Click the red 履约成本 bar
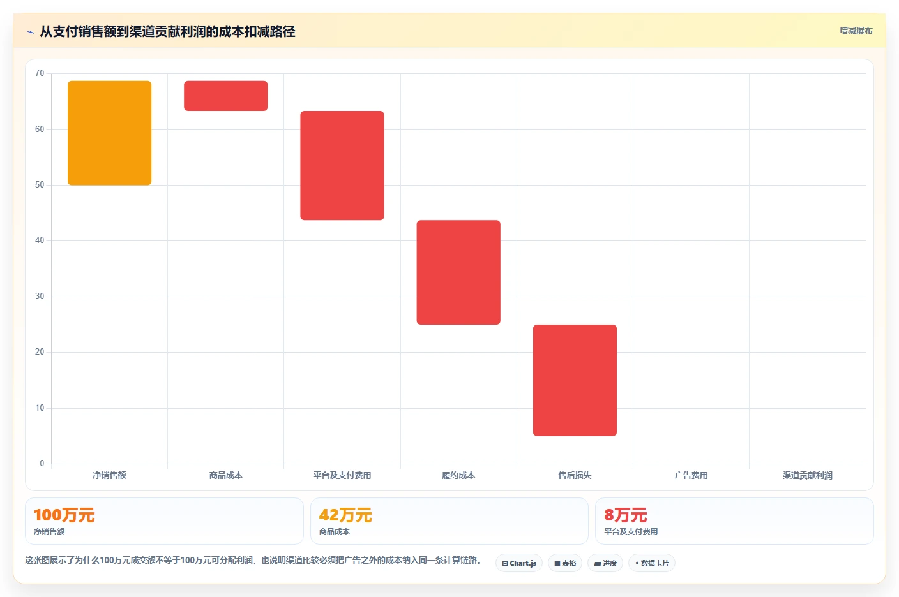This screenshot has height=597, width=899. click(x=458, y=272)
